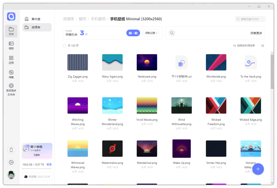This screenshot has height=188, width=277.
Task: Click the user avatar at bottom left
Action: click(x=11, y=175)
